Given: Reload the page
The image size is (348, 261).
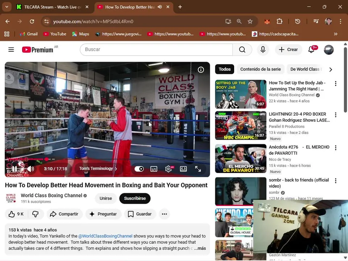Looking at the screenshot, I should click(32, 21).
